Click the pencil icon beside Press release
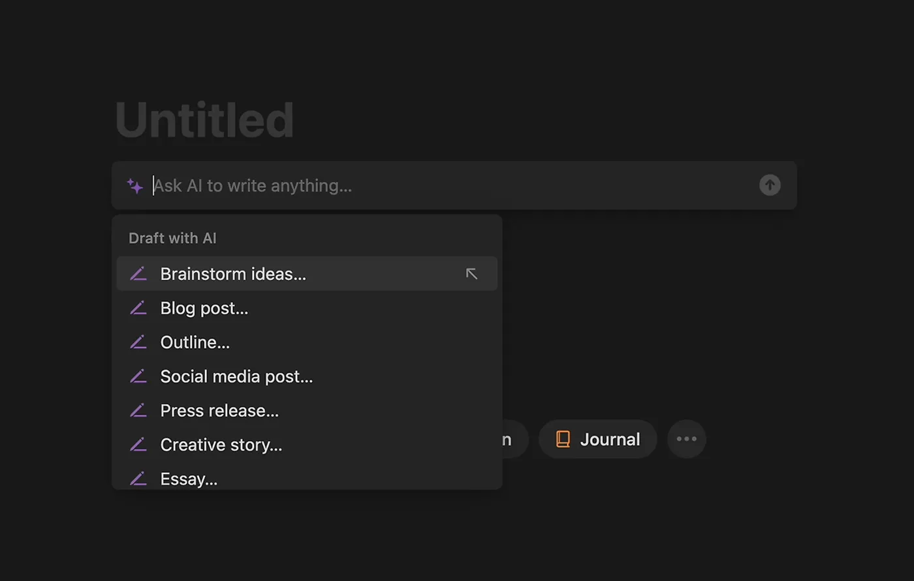This screenshot has height=581, width=914. coord(138,411)
